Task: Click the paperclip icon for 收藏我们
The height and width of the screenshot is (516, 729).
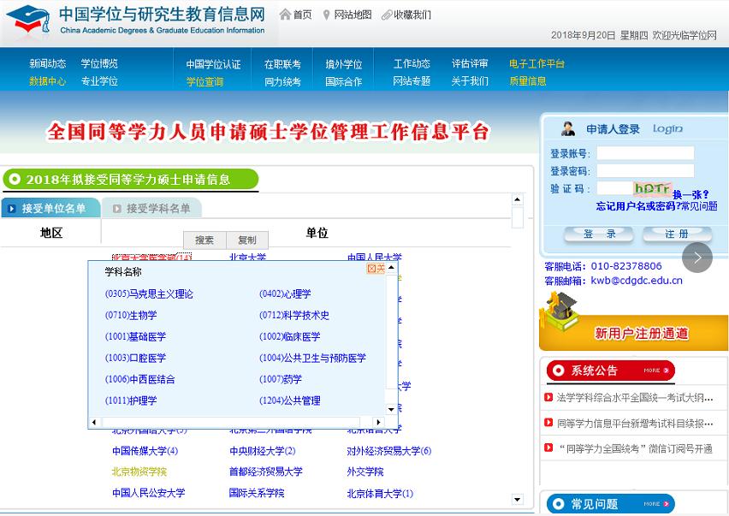Action: [x=387, y=15]
